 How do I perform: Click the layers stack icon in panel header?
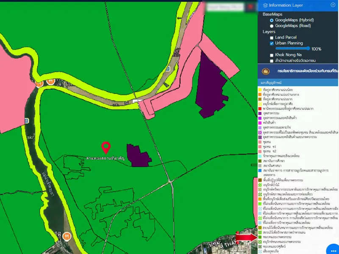tap(265, 6)
